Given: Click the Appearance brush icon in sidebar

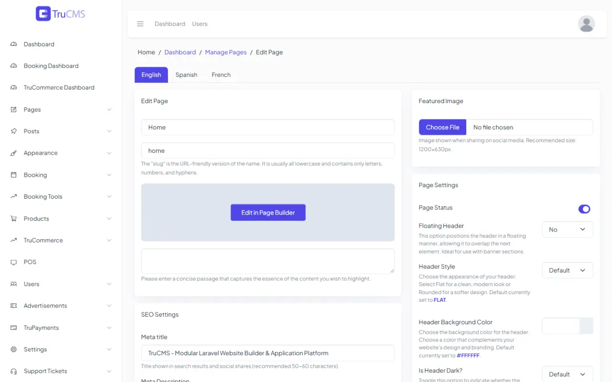Looking at the screenshot, I should click(x=14, y=153).
